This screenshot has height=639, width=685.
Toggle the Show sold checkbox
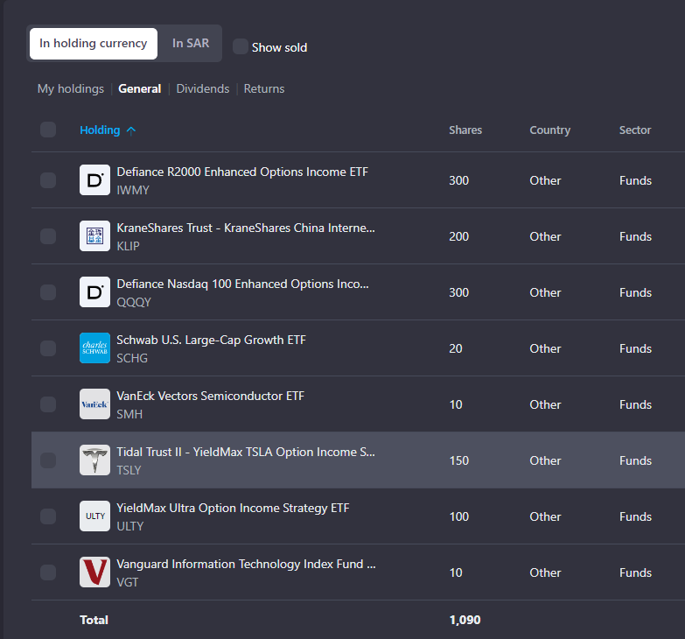tap(241, 46)
